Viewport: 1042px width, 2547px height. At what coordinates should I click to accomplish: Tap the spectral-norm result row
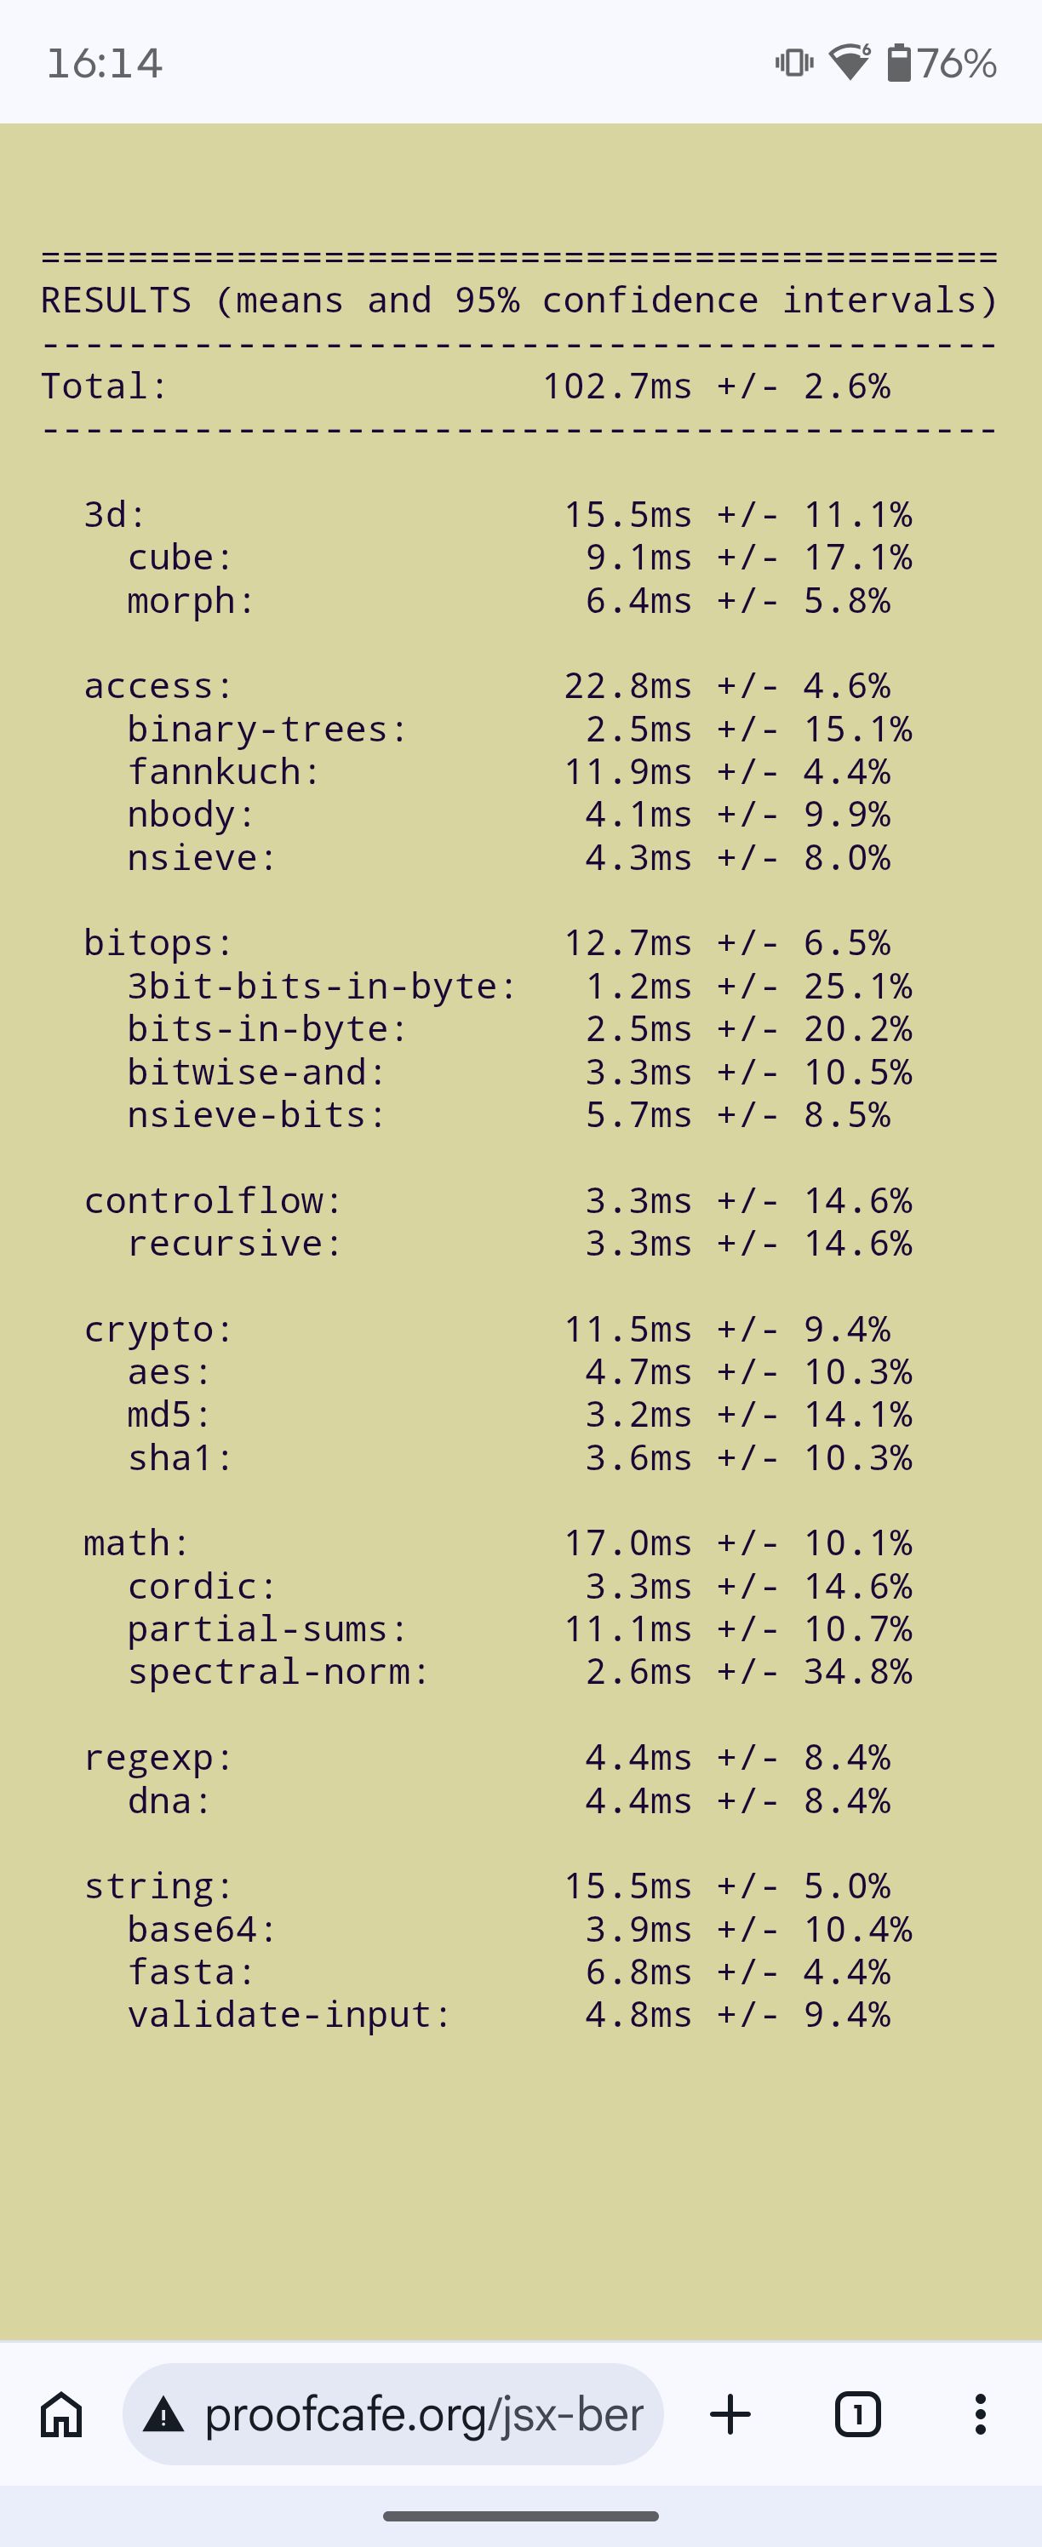tap(520, 1672)
